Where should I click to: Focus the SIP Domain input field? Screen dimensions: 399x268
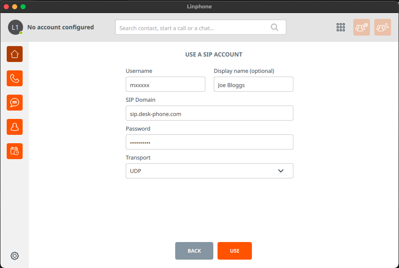click(210, 113)
